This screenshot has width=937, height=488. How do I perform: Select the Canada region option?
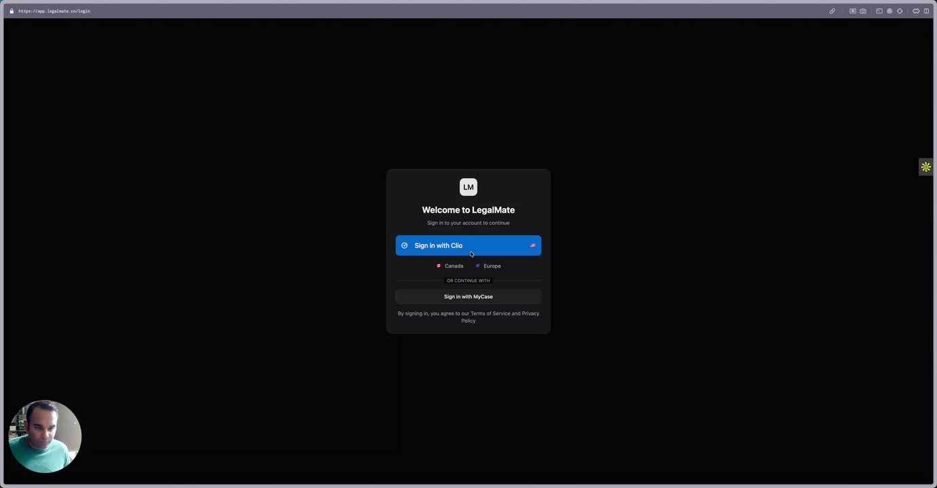click(449, 266)
